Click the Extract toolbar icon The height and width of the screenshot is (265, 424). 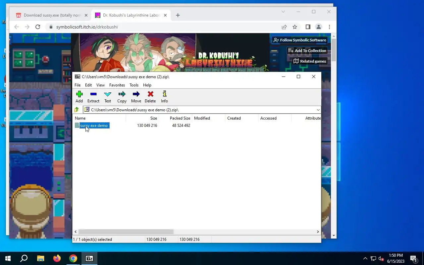coord(93,97)
